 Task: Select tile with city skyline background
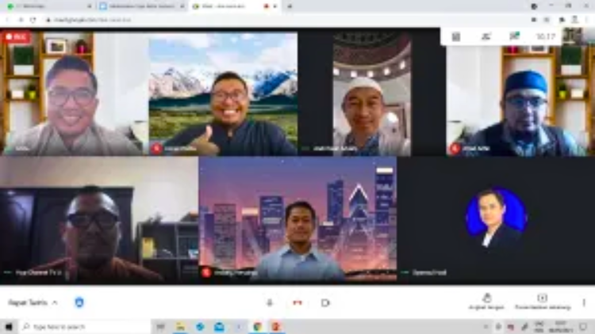point(297,220)
